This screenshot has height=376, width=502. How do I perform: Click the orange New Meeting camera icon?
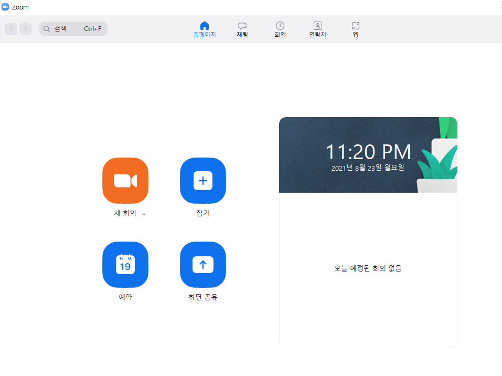pyautogui.click(x=125, y=181)
